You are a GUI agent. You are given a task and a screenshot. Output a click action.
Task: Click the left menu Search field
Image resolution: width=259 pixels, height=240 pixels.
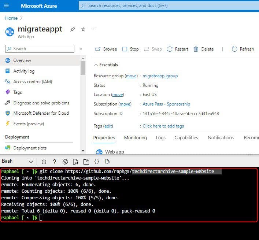click(40, 49)
